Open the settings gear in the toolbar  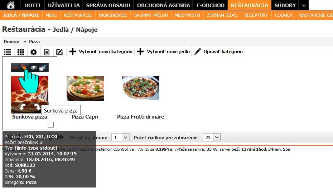[x=34, y=52]
